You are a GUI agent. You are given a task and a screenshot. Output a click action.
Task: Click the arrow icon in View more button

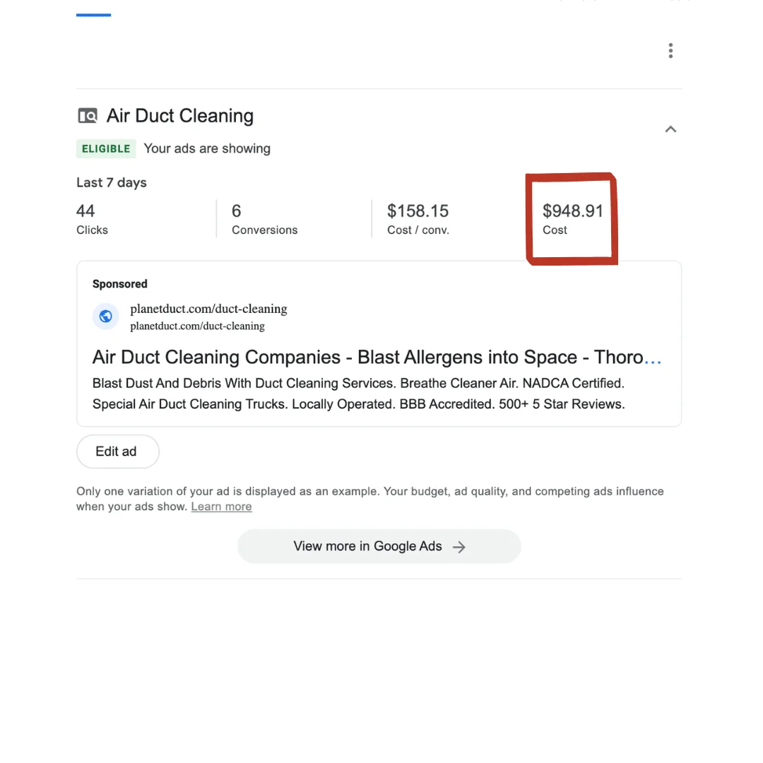459,547
